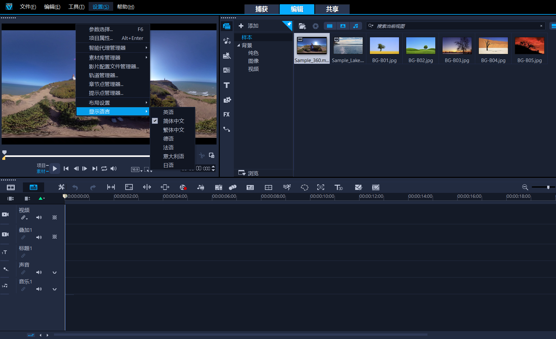Select the 纯色 library category

253,53
